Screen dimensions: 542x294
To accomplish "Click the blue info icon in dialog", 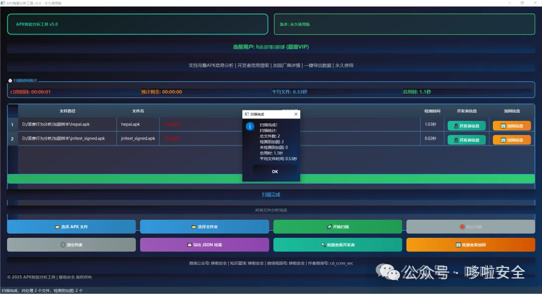I will [250, 126].
